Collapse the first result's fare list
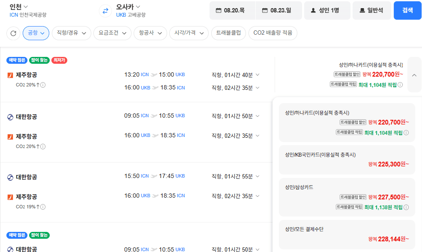 tap(414, 75)
